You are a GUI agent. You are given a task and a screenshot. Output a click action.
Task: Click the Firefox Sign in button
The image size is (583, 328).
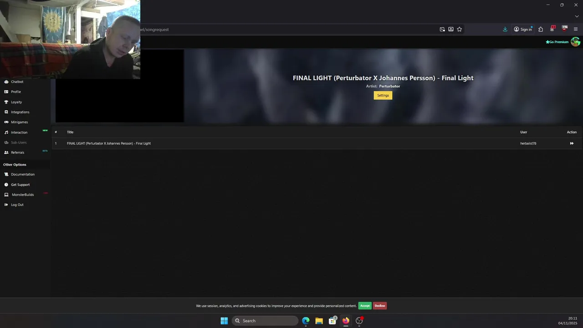523,29
